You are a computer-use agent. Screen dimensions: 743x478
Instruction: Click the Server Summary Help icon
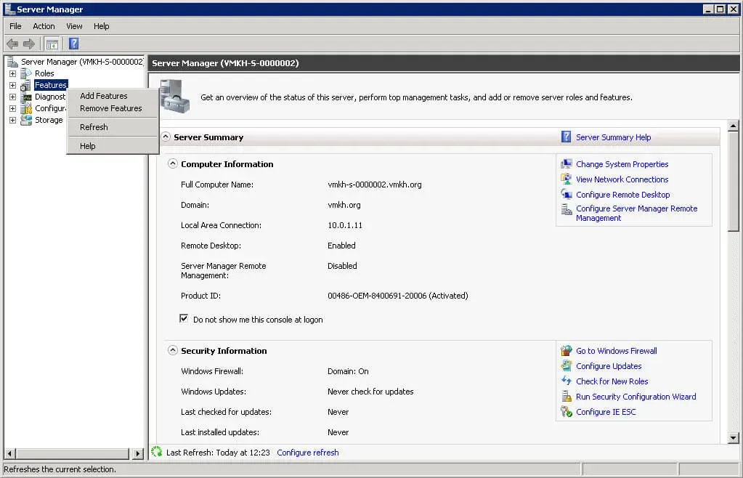pos(567,137)
